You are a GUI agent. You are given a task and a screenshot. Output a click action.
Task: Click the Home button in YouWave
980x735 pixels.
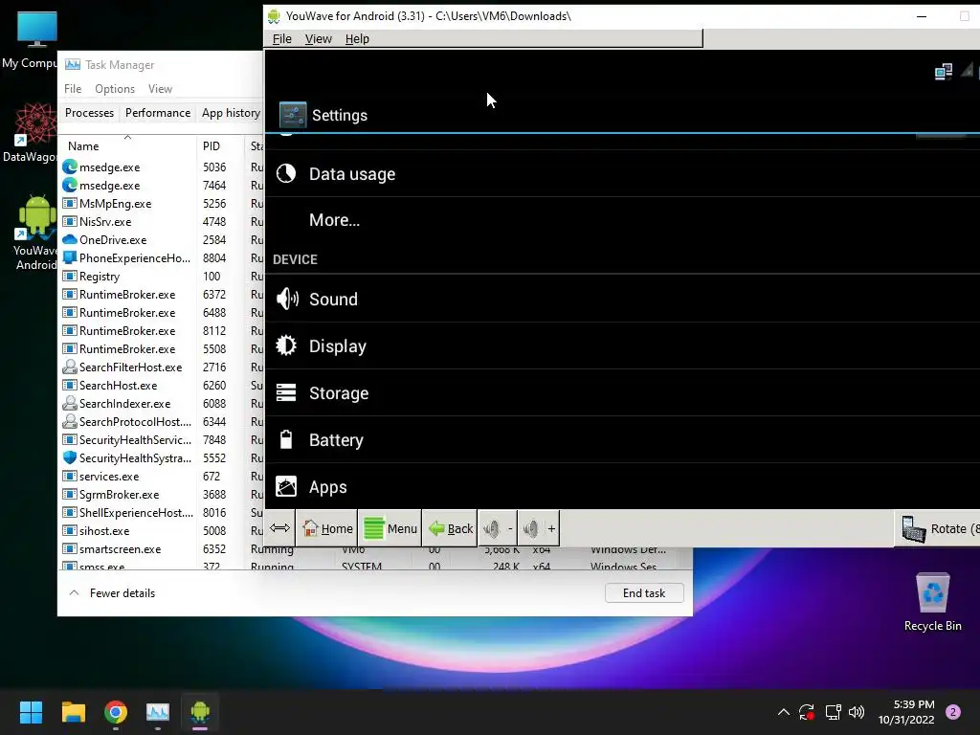coord(327,528)
